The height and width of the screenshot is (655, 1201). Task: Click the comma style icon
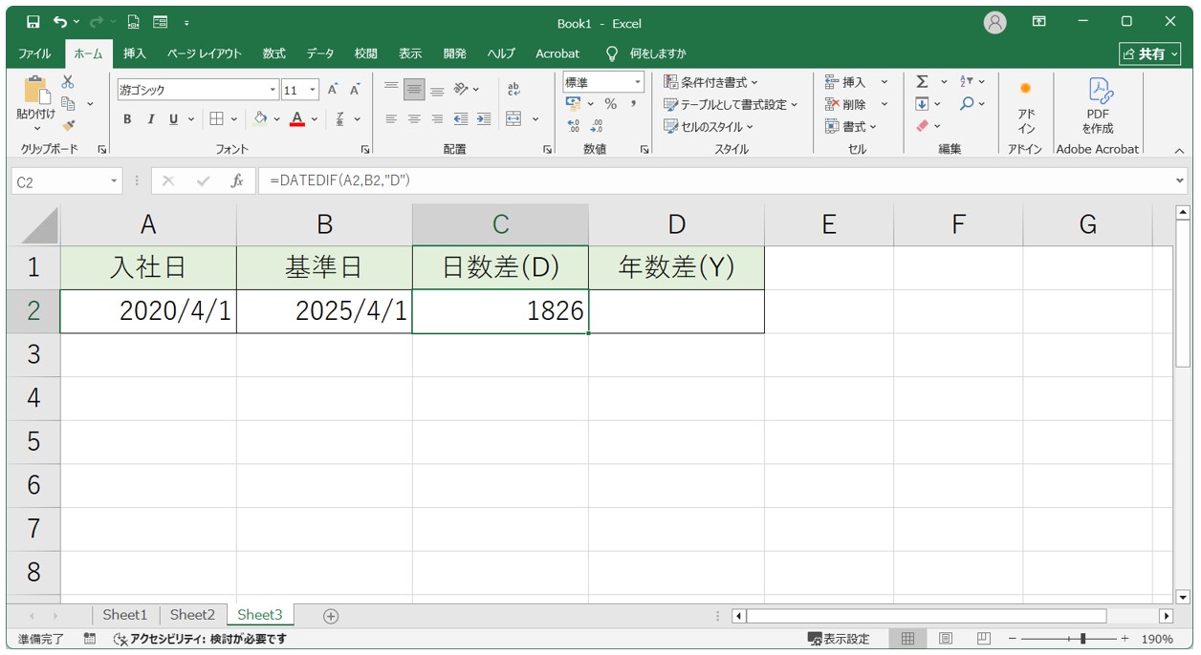[633, 104]
